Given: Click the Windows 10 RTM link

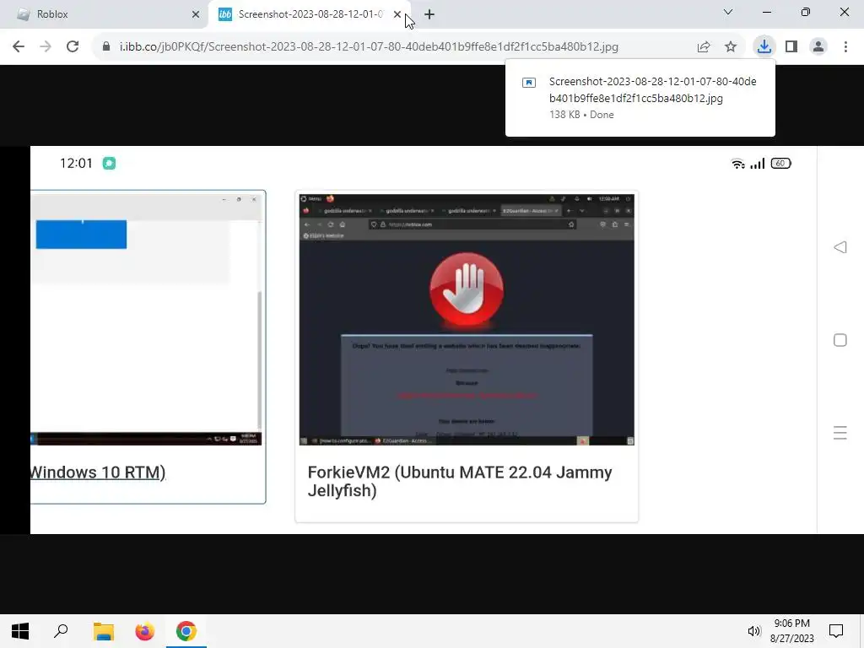Looking at the screenshot, I should [98, 472].
